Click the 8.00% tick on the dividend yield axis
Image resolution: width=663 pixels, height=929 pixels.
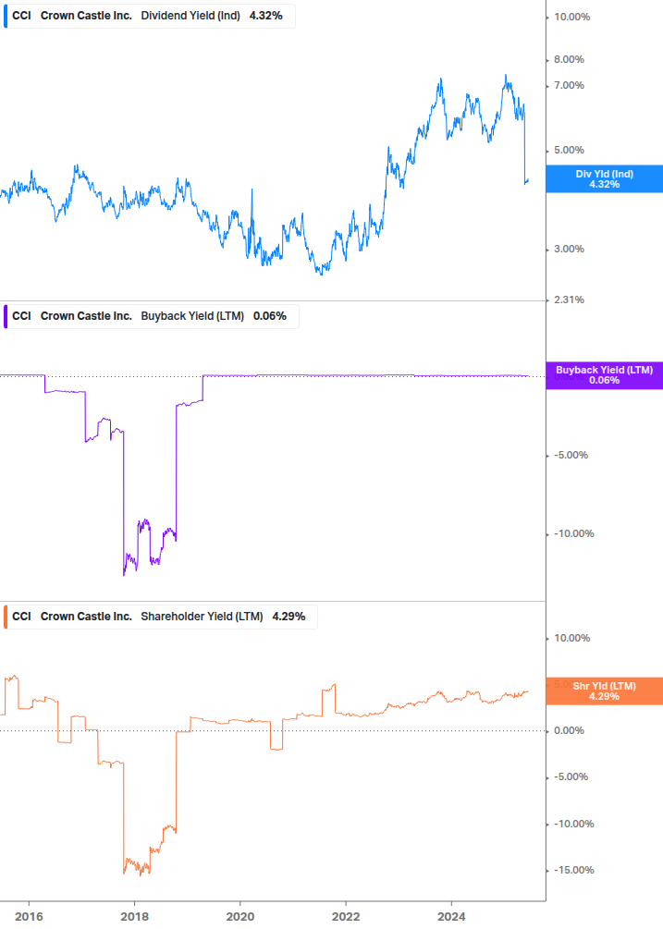[x=569, y=60]
